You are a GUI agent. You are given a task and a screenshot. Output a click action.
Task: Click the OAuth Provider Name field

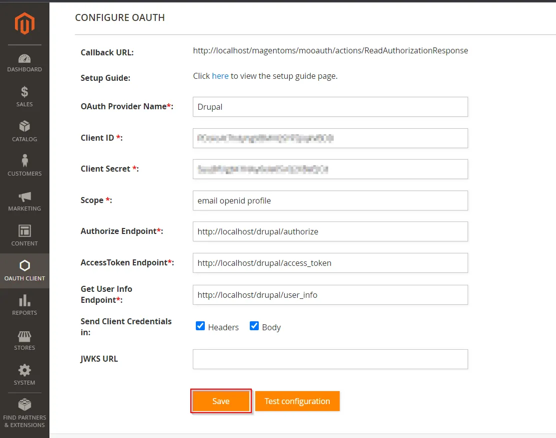click(x=330, y=107)
